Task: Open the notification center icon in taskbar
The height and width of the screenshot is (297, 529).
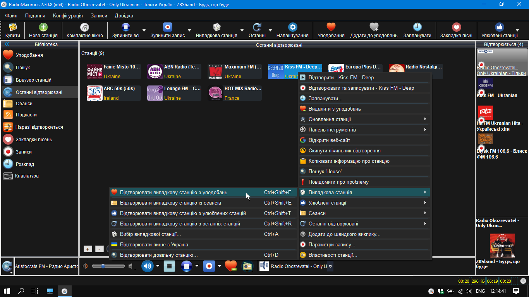Action: click(x=516, y=291)
